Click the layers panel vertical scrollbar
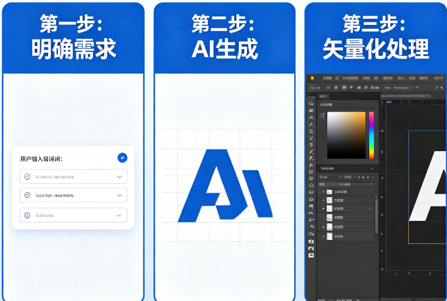Image resolution: width=447 pixels, height=301 pixels. tap(377, 215)
